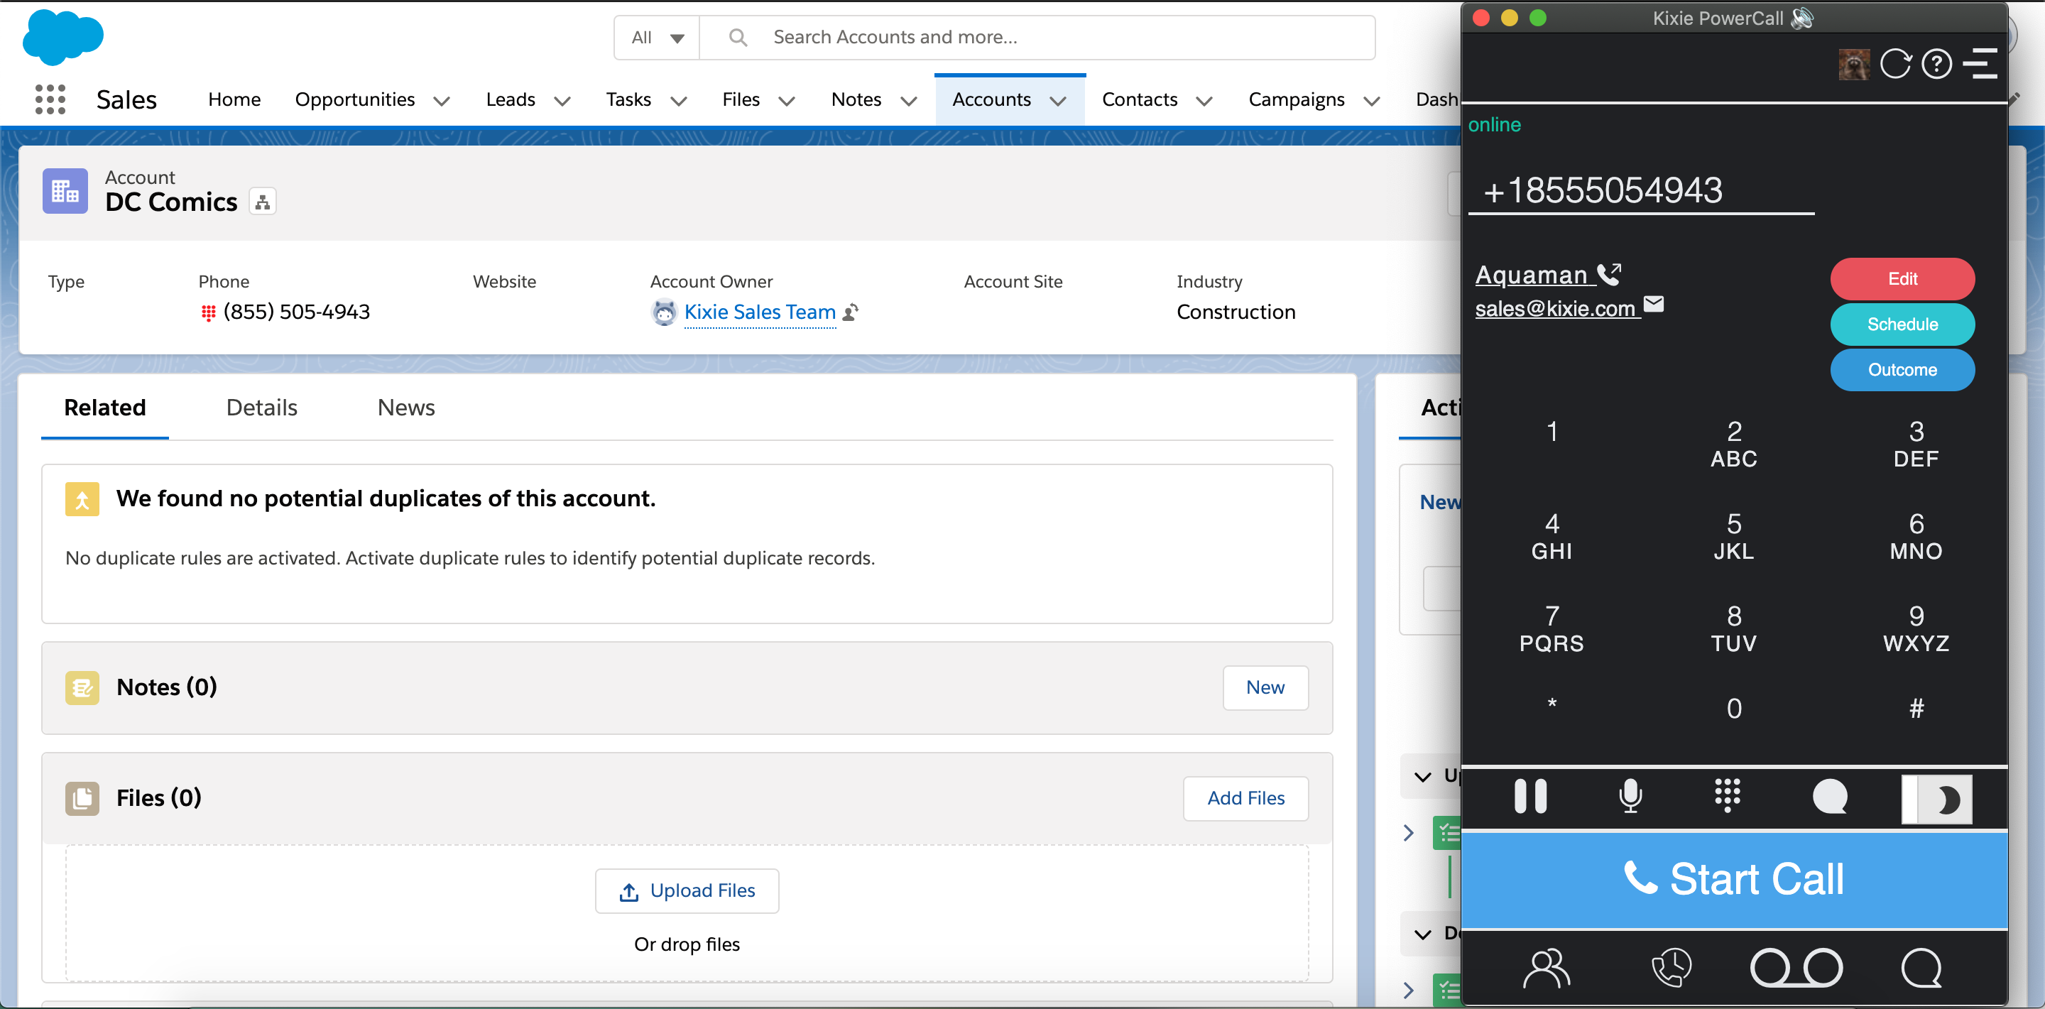
Task: Open Kixie messages bubble icon in bottom bar
Action: coord(1921,969)
